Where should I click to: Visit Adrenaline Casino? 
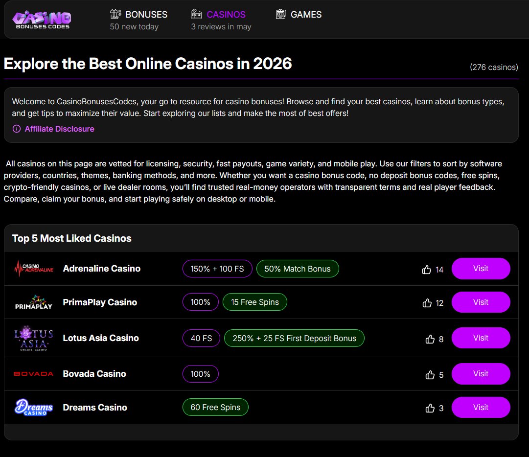pos(481,269)
